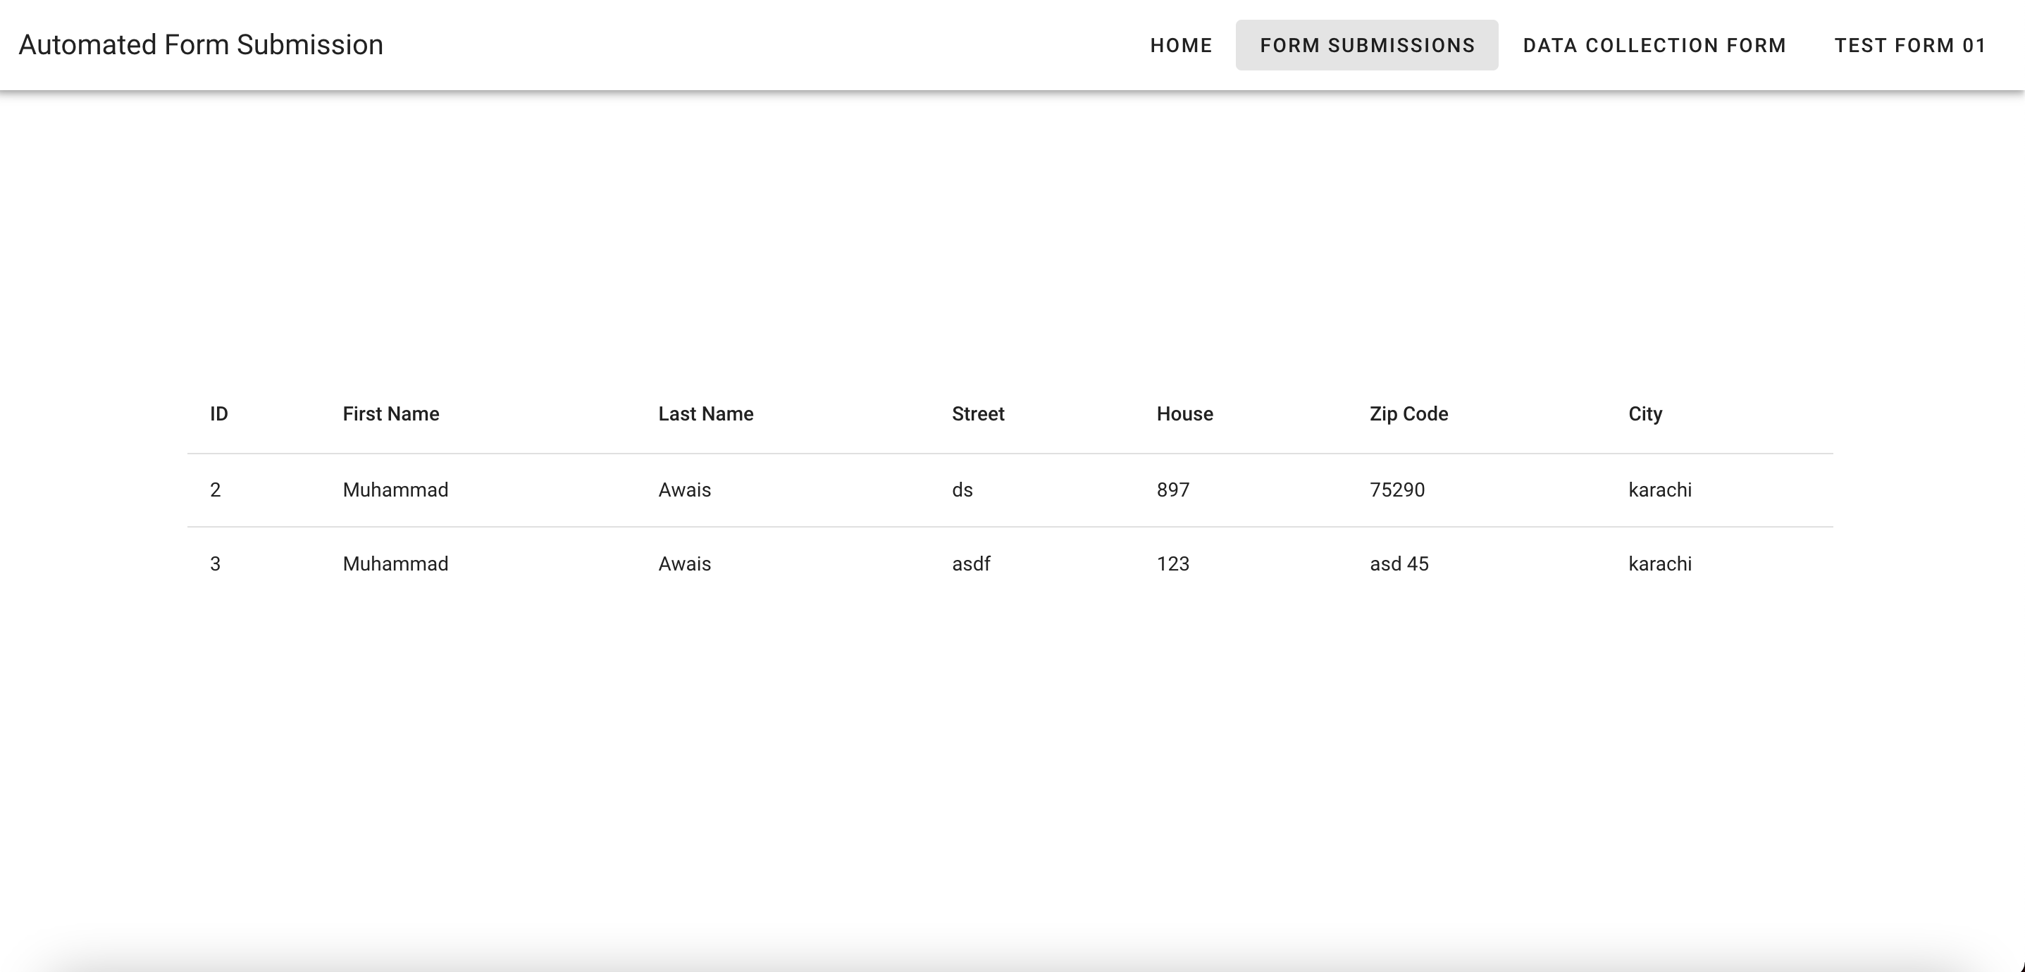Click zip code cell asd 45
This screenshot has height=972, width=2025.
click(x=1399, y=564)
